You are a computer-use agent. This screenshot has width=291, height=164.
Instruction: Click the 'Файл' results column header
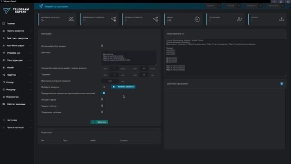pyautogui.click(x=93, y=141)
